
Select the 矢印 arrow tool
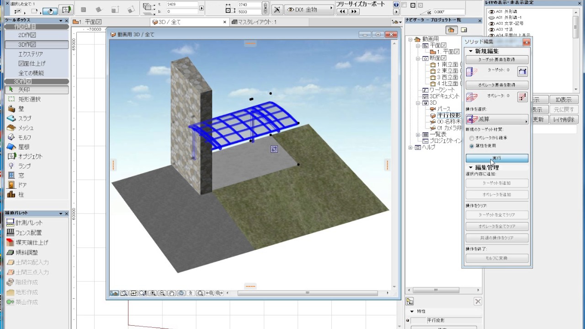[37, 90]
